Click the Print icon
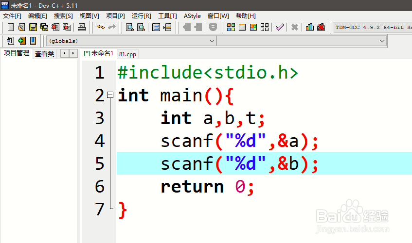The width and height of the screenshot is (412, 243). pos(82,27)
